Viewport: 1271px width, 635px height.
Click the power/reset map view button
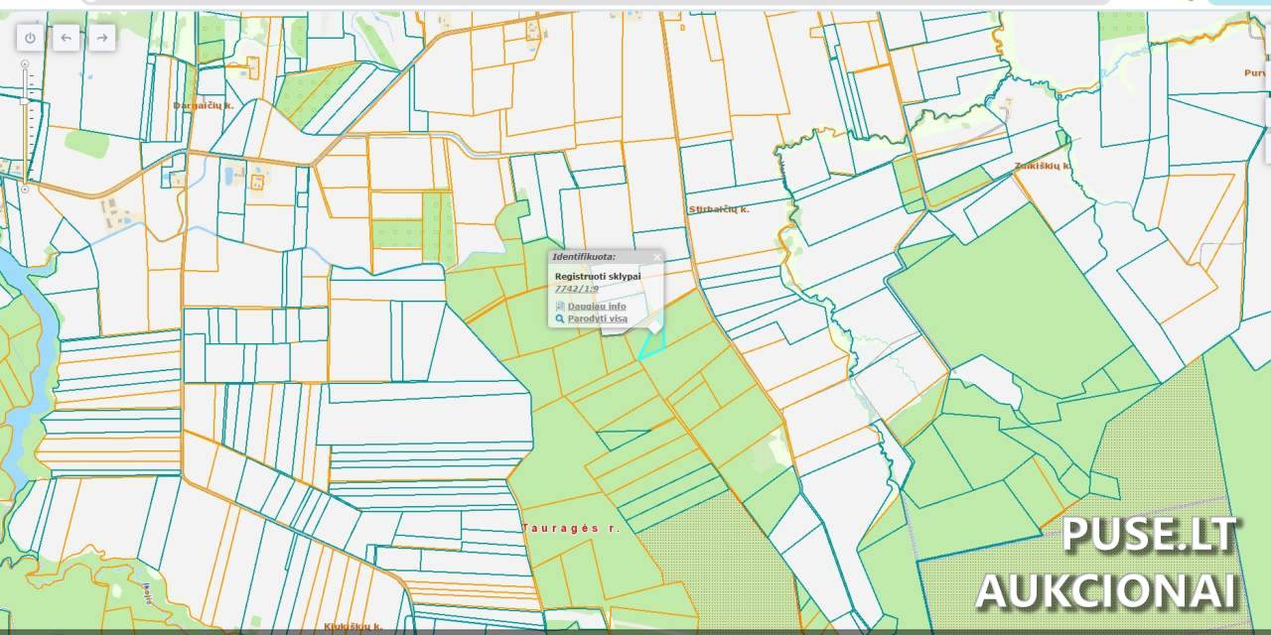coord(30,38)
